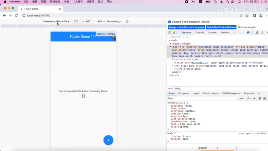Open the macOS Control Center icon

233,2
